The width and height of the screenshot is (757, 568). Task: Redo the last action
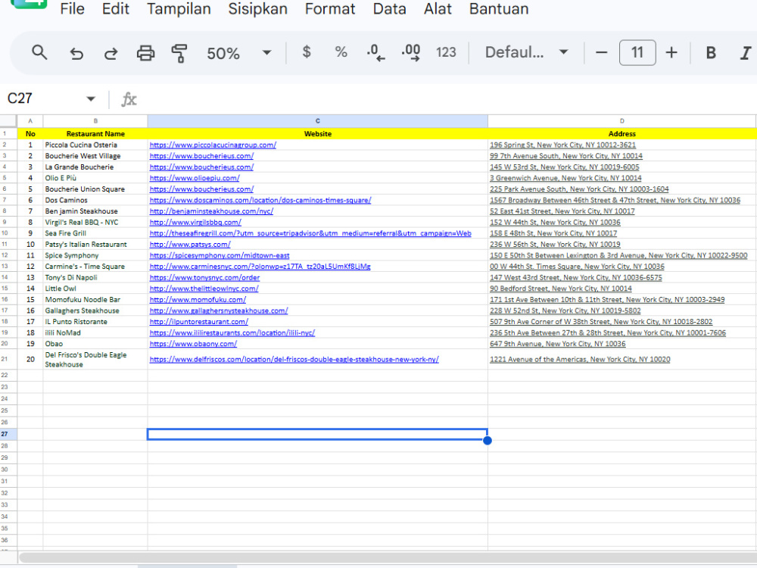tap(111, 53)
